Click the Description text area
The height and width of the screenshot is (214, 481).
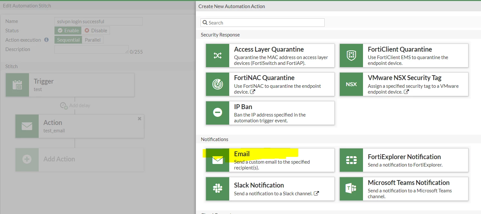tap(92, 49)
